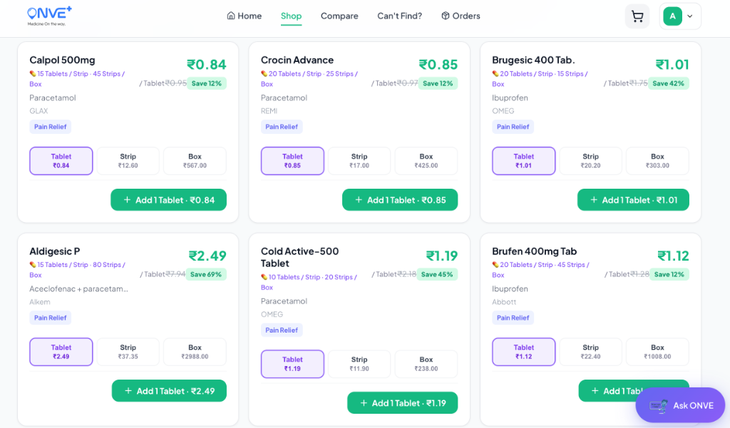
Task: Select Box ₹303.00 for Brugesic 400 Tab.
Action: [x=657, y=161]
